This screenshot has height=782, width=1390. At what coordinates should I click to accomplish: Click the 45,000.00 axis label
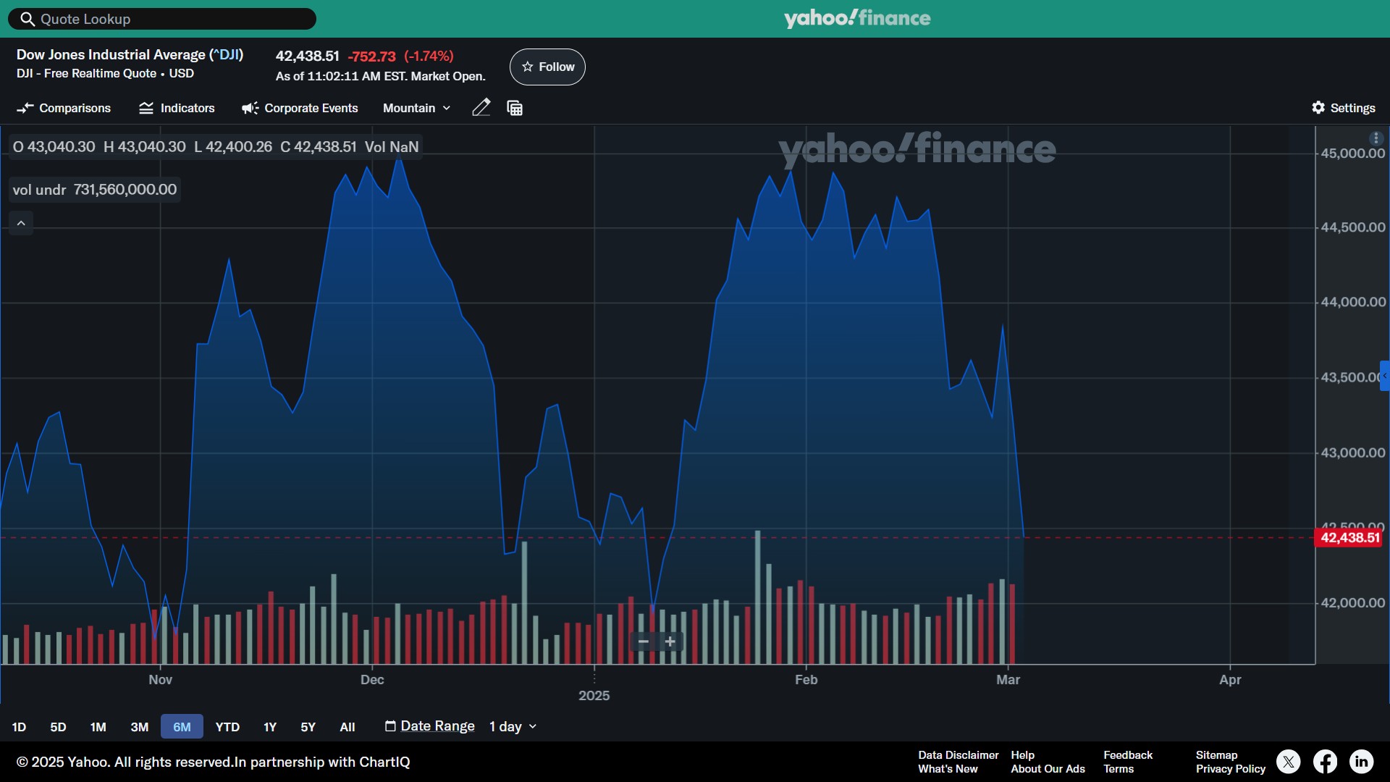pyautogui.click(x=1352, y=154)
